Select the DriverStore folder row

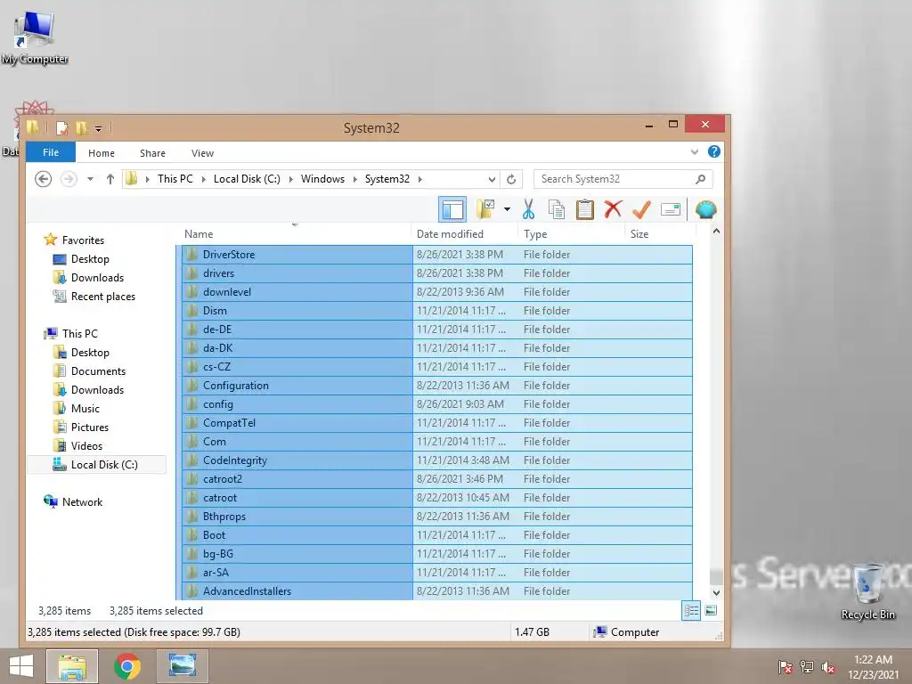click(436, 255)
